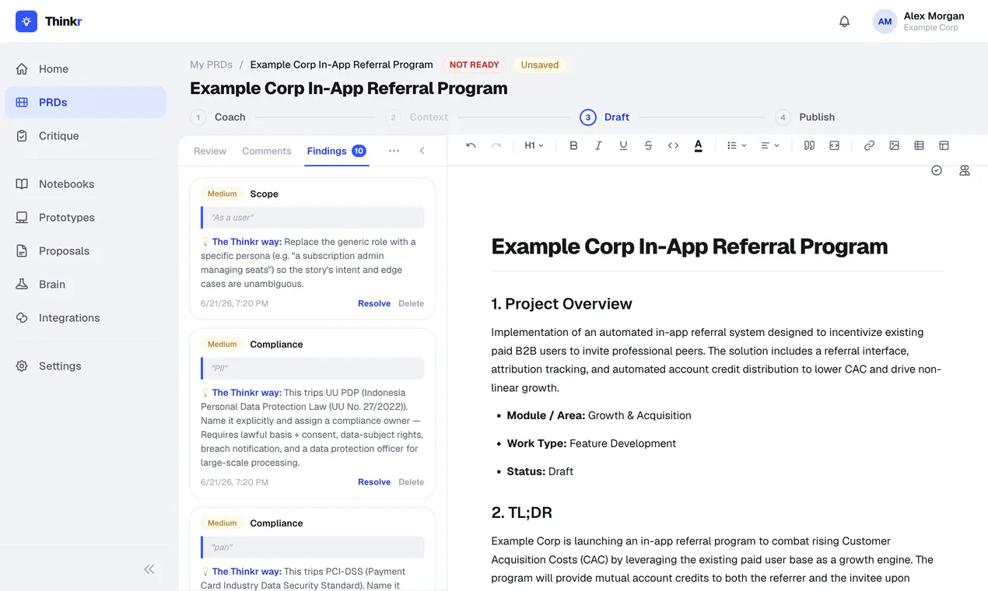This screenshot has height=591, width=988.
Task: Open Notebooks section
Action: point(86,184)
